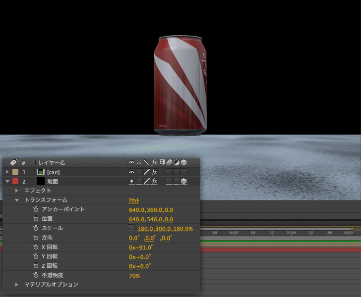Enable 3D layer switch for [can] layer
The width and height of the screenshot is (361, 297).
pos(183,172)
